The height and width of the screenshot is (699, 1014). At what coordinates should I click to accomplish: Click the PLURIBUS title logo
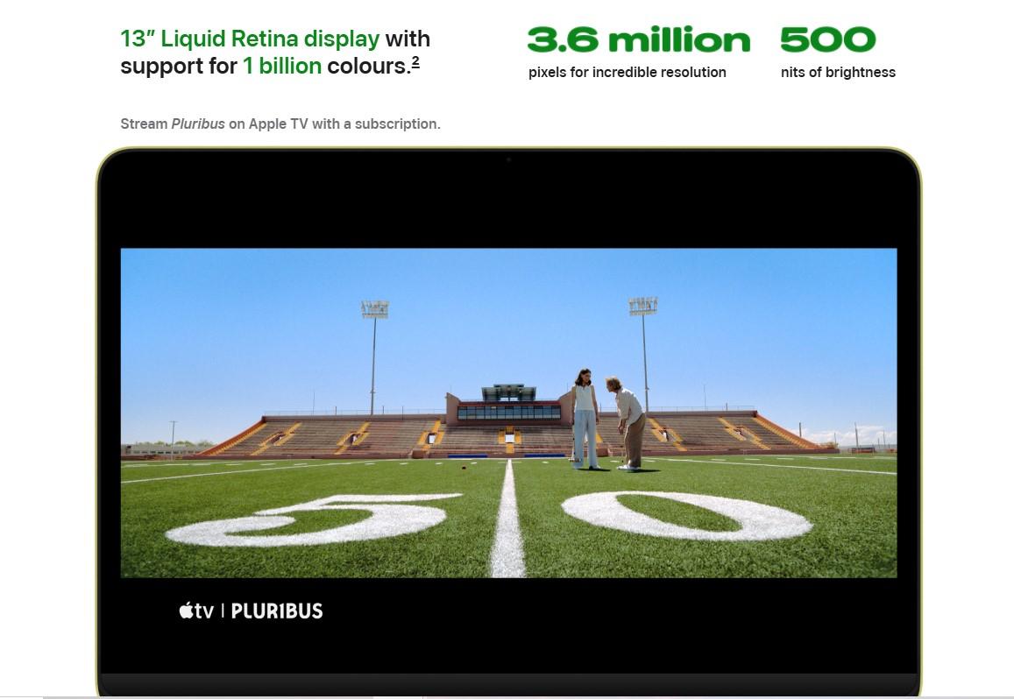(x=277, y=611)
